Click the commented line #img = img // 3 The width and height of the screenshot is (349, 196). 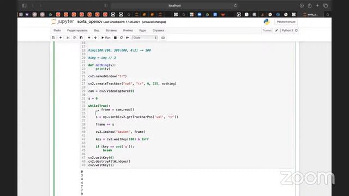102,58
